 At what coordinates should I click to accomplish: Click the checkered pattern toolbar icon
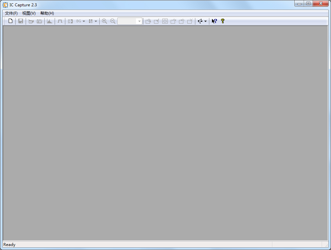click(70, 21)
